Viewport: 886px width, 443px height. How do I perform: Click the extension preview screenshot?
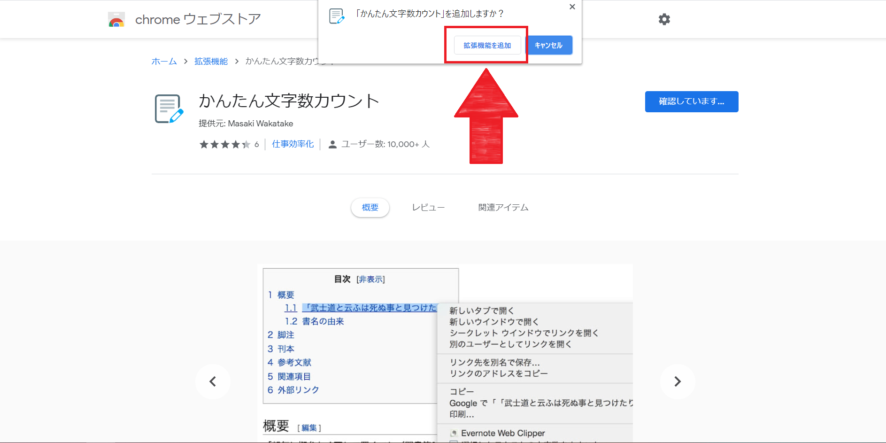445,353
